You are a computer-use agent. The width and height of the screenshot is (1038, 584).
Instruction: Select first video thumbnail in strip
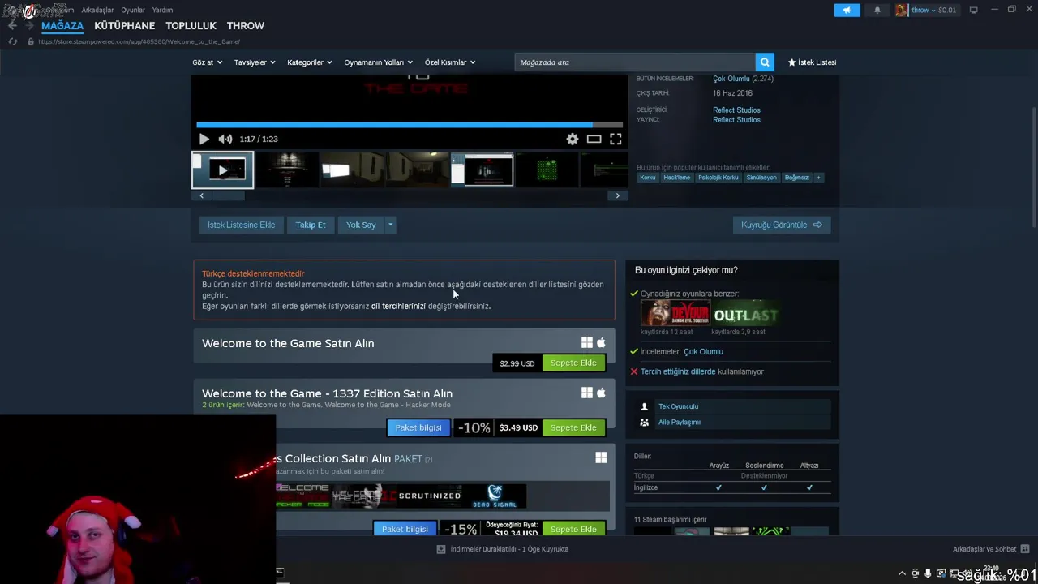pos(223,170)
